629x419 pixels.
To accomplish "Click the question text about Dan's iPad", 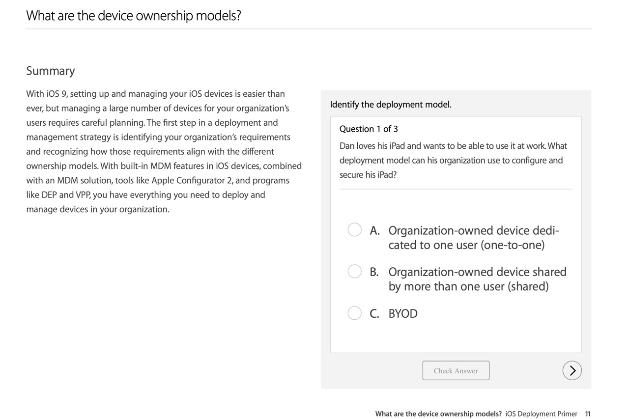I will pos(453,160).
